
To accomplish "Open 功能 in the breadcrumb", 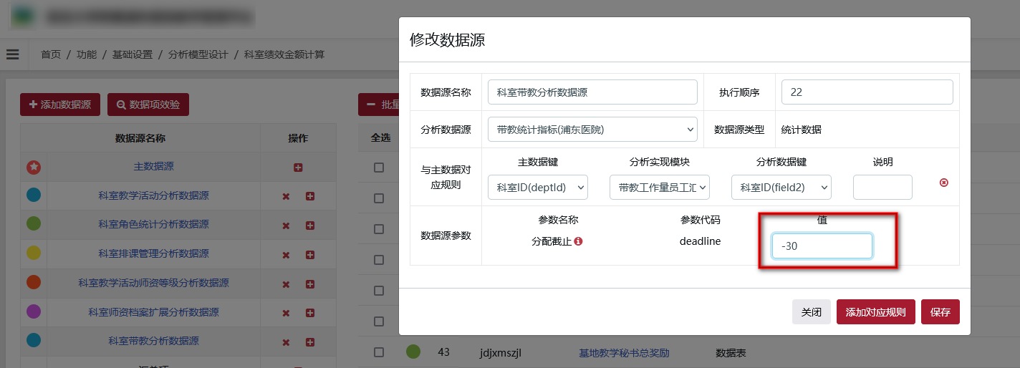I will click(87, 54).
